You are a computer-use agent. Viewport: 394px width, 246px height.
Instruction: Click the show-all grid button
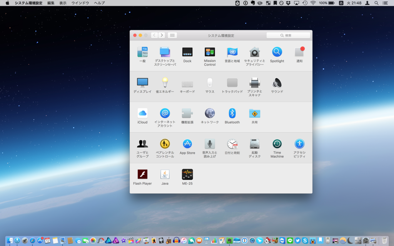tap(172, 35)
